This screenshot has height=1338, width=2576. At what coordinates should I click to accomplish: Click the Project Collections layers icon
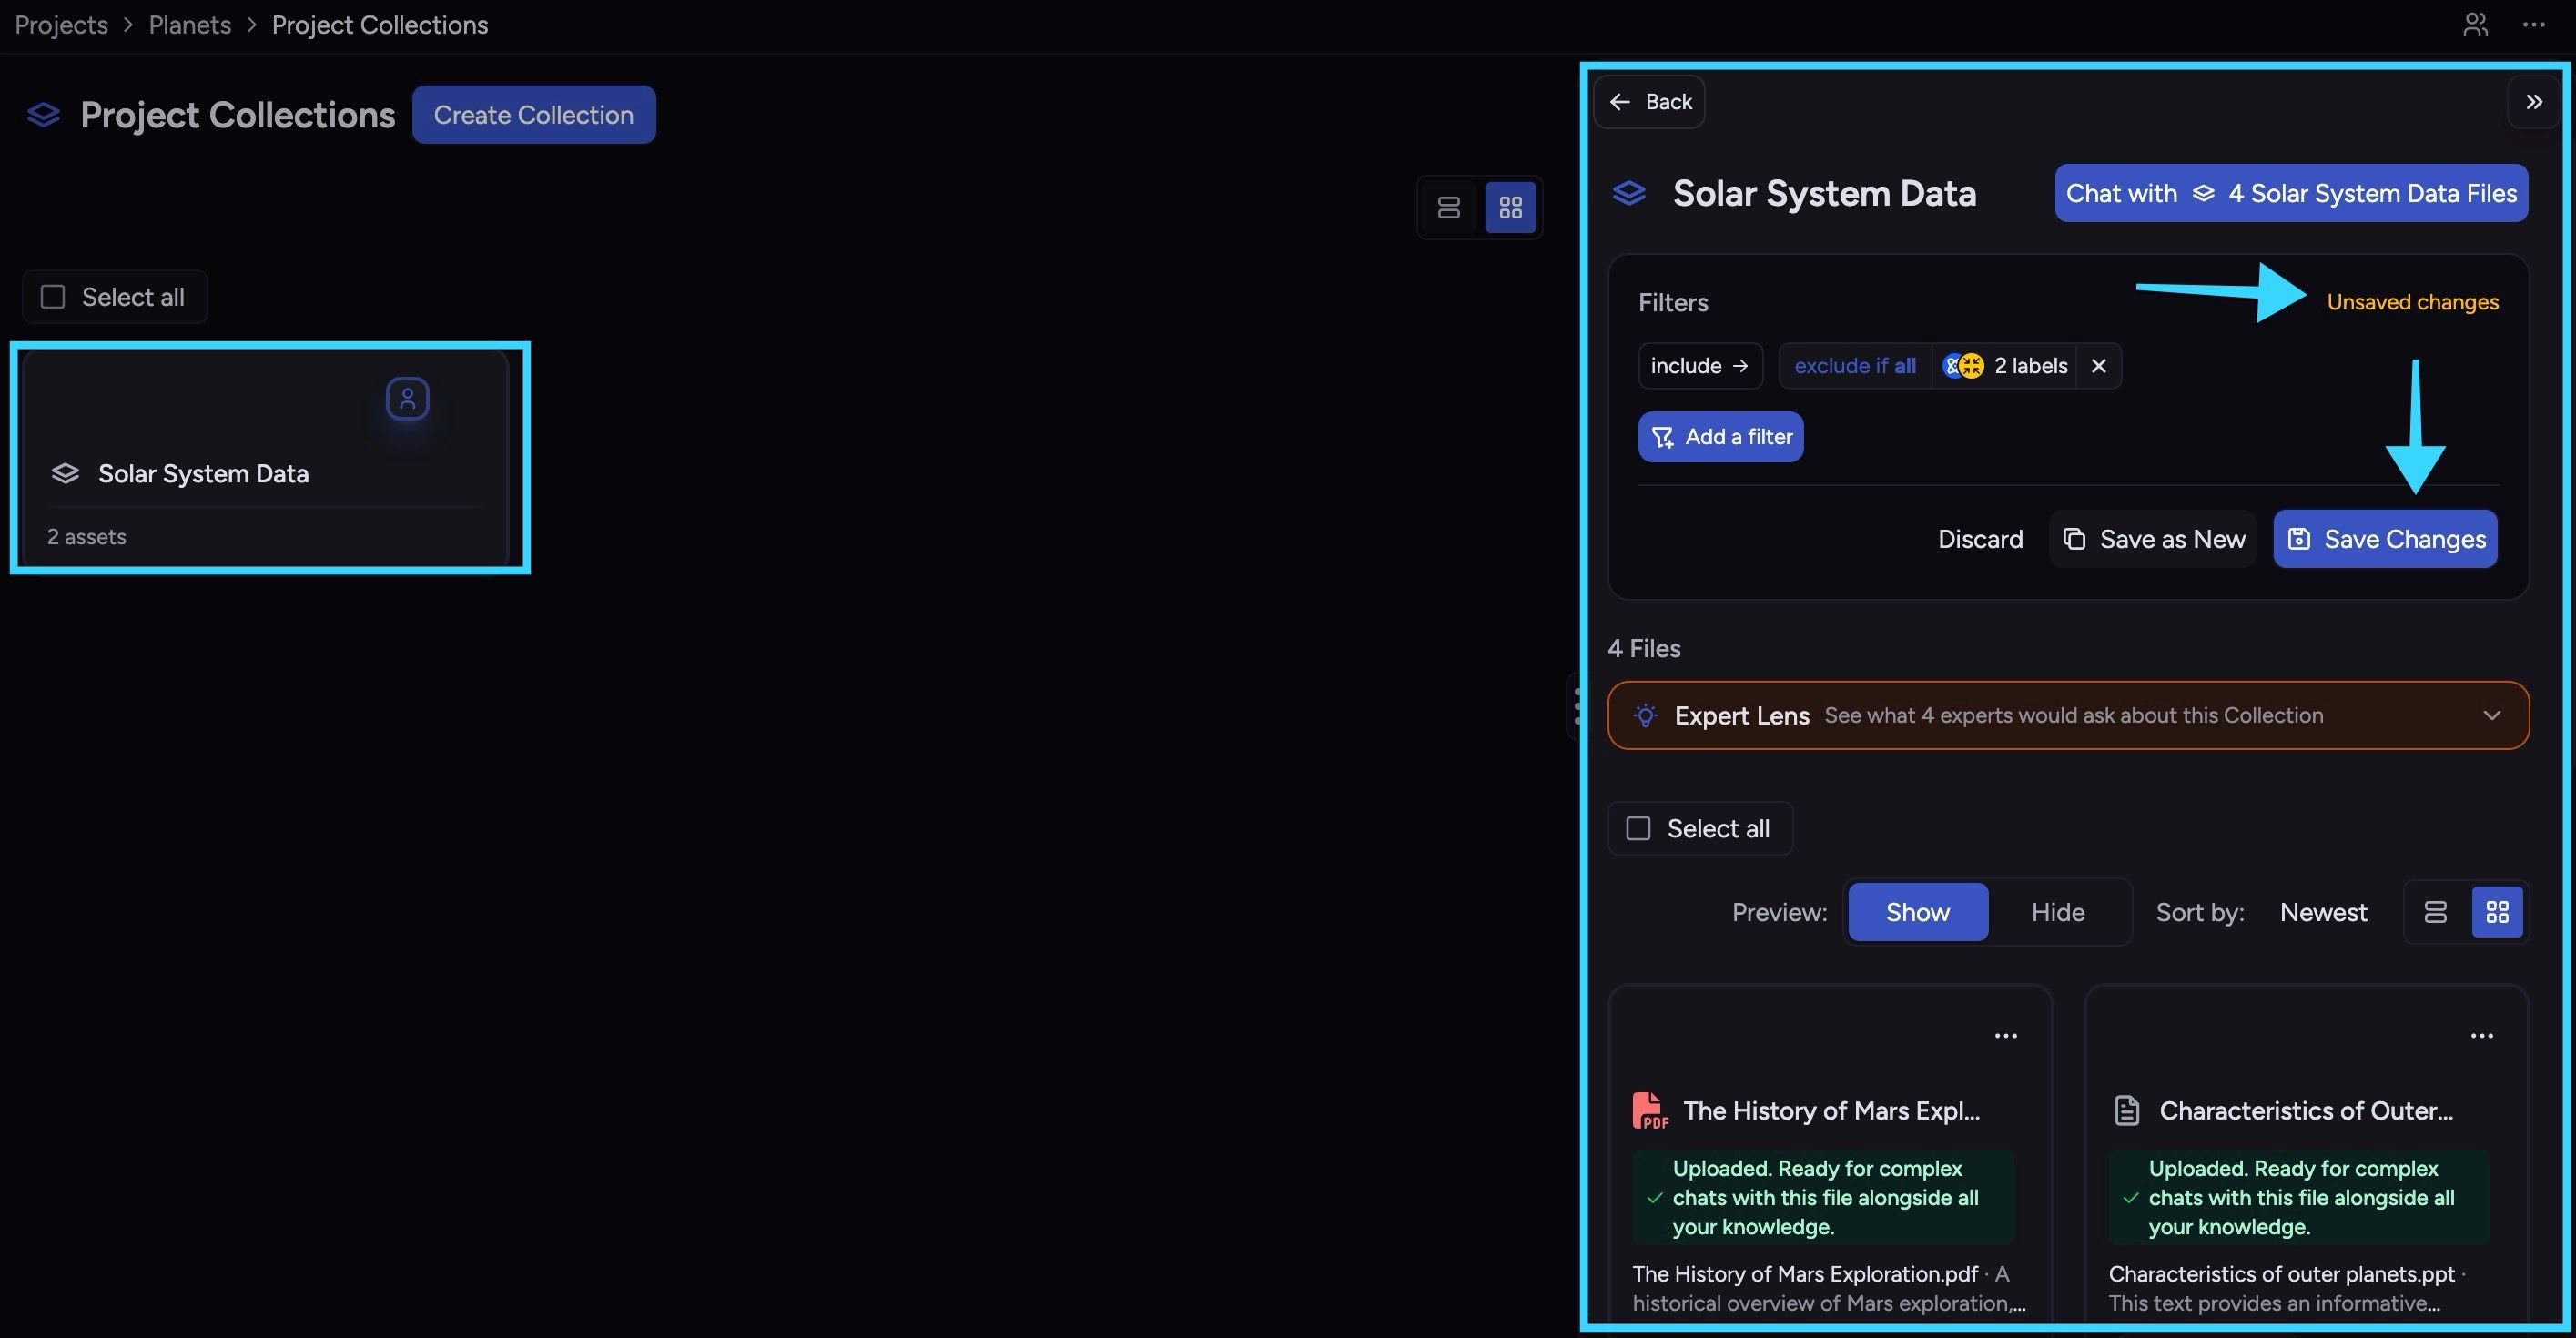click(43, 115)
